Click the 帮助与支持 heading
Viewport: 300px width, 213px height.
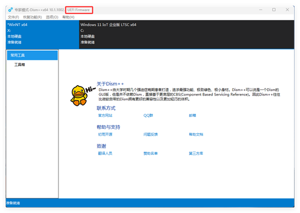[108, 127]
